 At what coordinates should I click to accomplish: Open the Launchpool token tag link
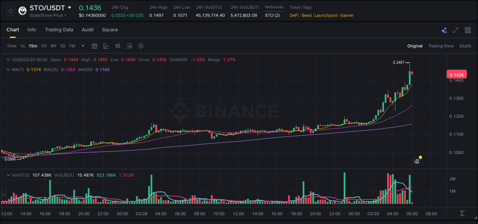coord(326,15)
